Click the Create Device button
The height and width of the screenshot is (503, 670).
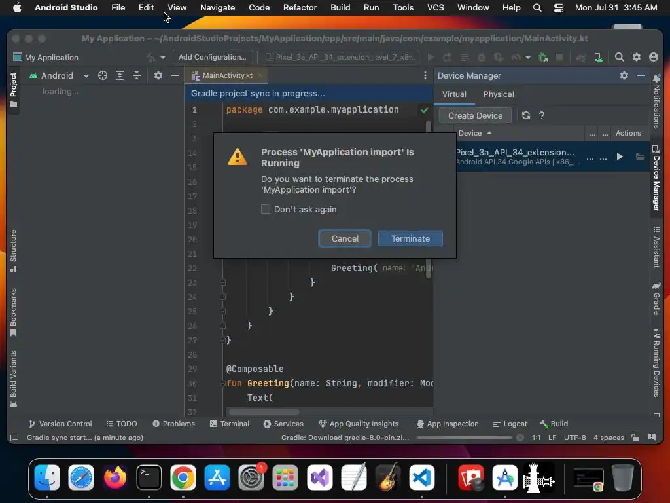475,115
